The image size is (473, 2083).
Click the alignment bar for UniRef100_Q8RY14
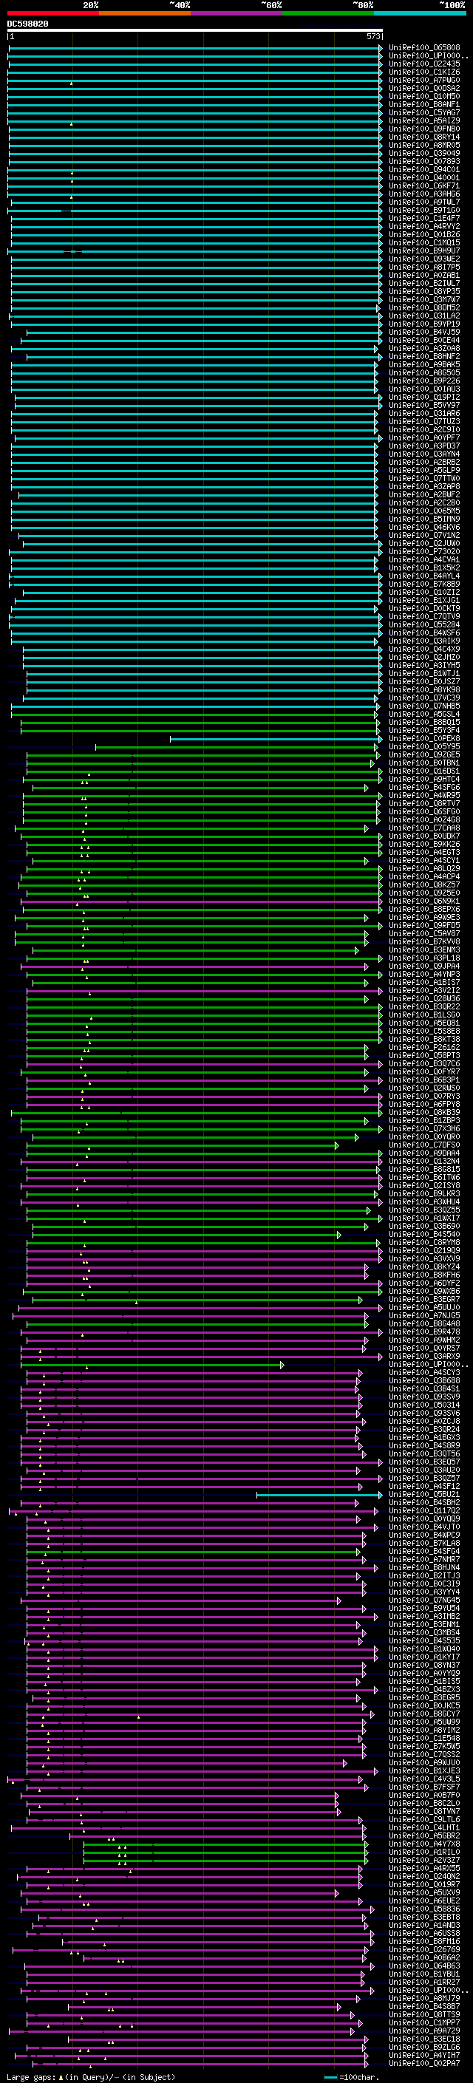click(x=194, y=137)
